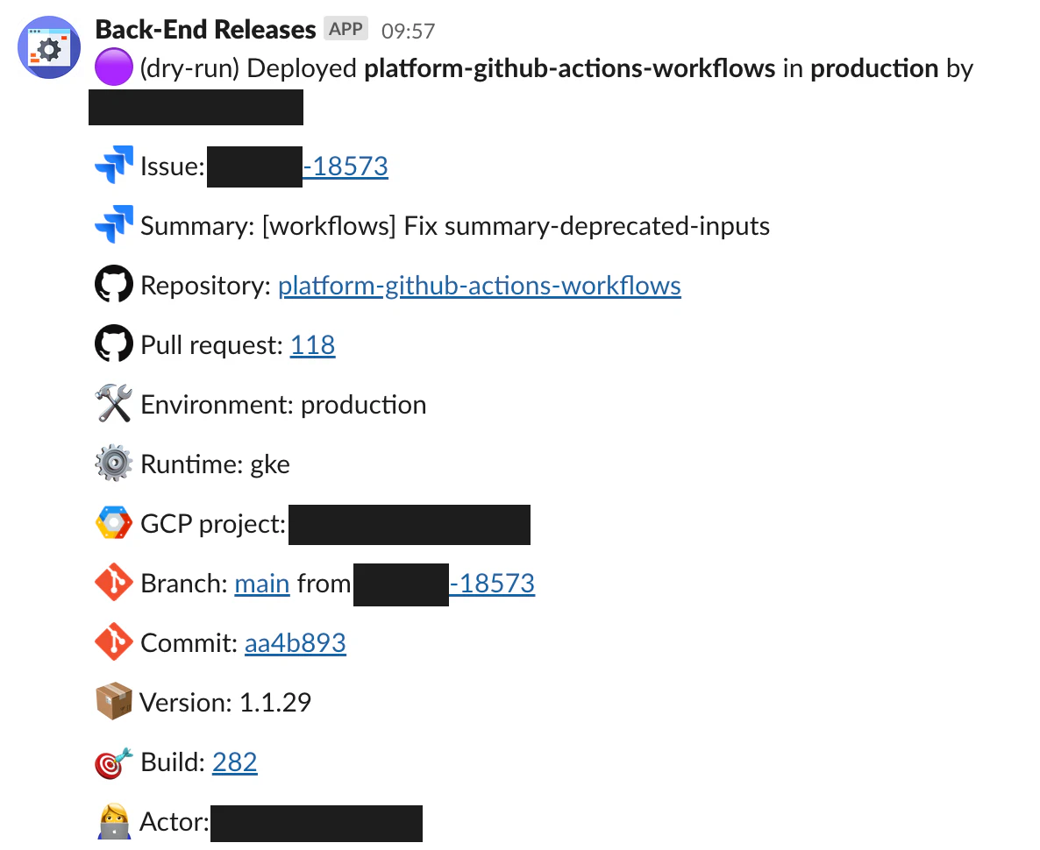
Task: Click the hammer and wrench Environment icon
Action: point(113,405)
